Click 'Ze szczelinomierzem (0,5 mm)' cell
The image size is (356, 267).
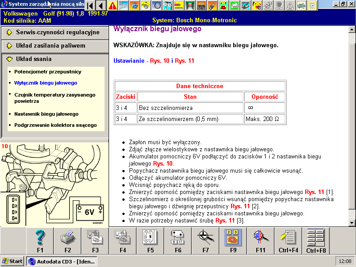click(190, 119)
